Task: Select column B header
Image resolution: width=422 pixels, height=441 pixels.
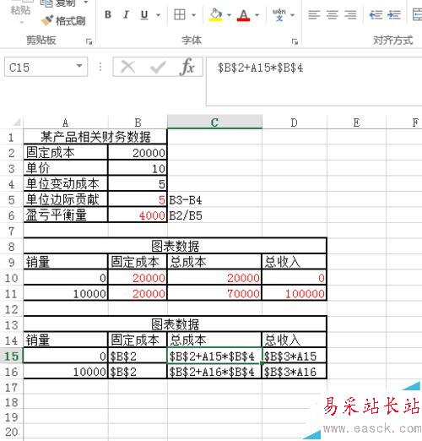Action: point(138,122)
